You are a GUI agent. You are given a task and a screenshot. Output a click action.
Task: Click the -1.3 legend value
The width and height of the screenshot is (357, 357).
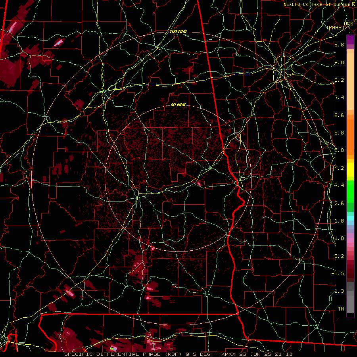(338, 291)
